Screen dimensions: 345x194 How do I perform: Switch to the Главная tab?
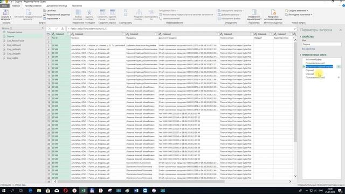(16, 6)
